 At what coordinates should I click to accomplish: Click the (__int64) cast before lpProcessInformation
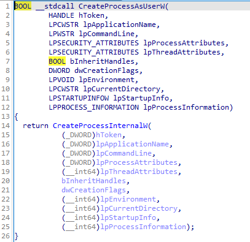click(80, 227)
